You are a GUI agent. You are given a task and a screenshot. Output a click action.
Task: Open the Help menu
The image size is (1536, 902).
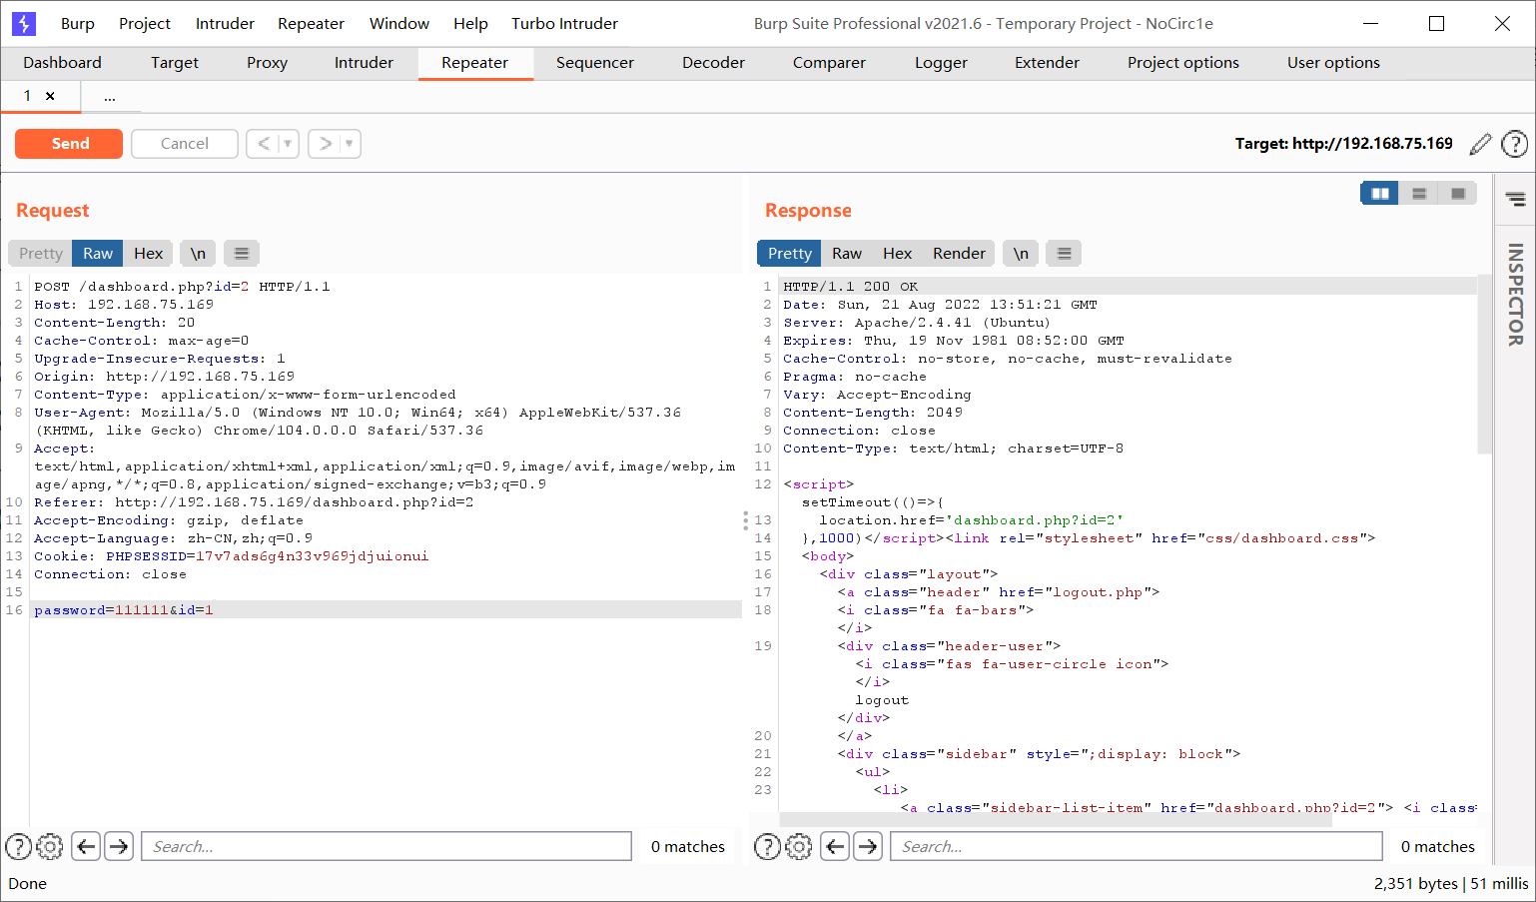[470, 23]
